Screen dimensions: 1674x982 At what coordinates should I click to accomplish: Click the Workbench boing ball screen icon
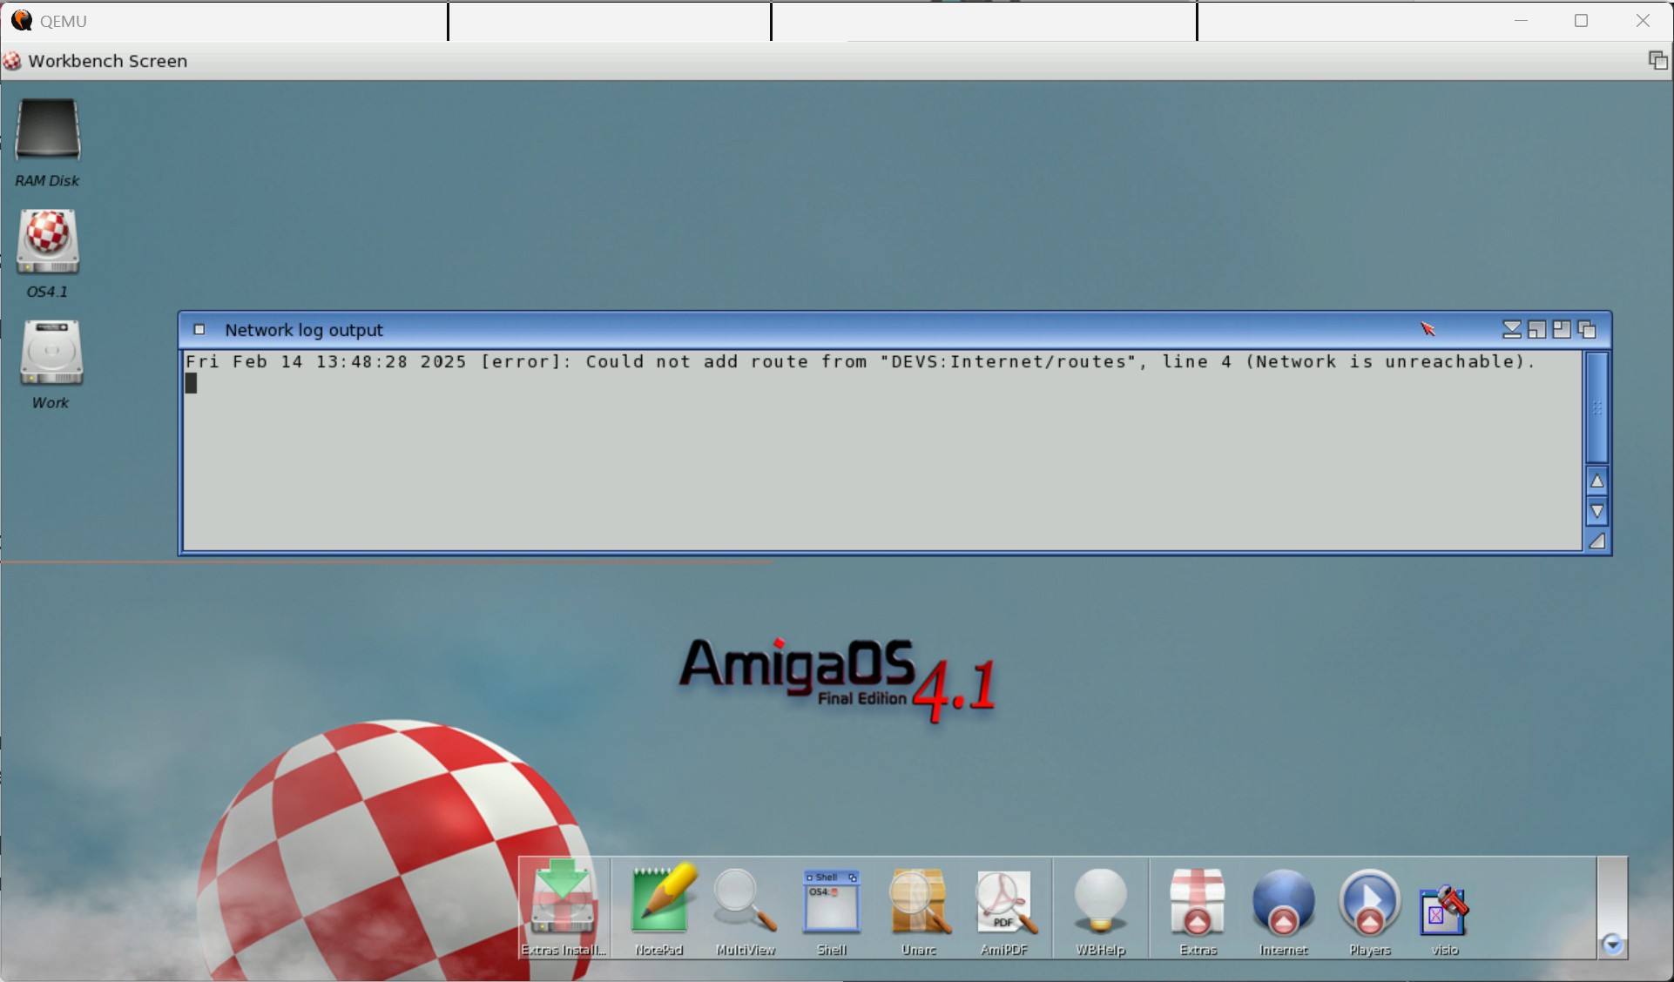12,61
